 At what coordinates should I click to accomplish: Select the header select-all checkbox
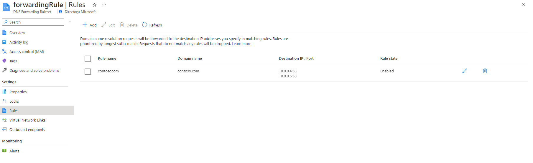[x=88, y=59]
